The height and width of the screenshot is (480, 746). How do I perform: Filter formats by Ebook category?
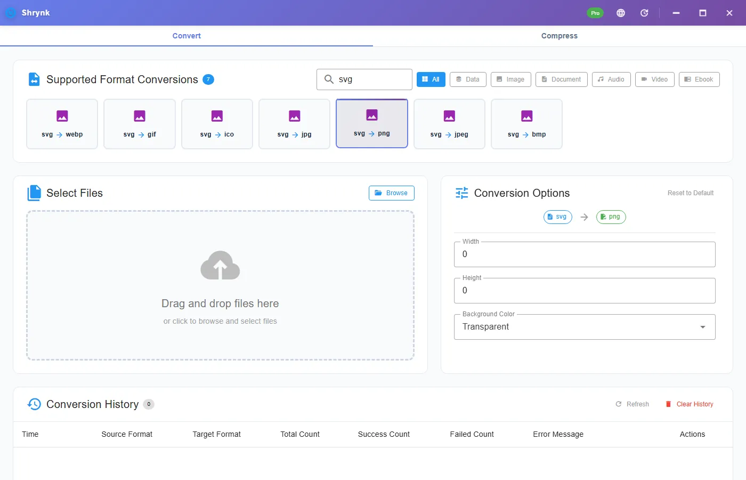point(699,79)
